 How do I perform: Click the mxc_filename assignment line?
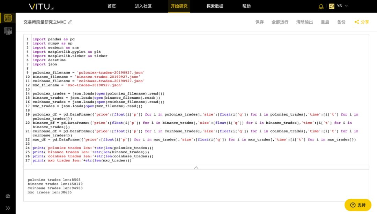point(77,85)
